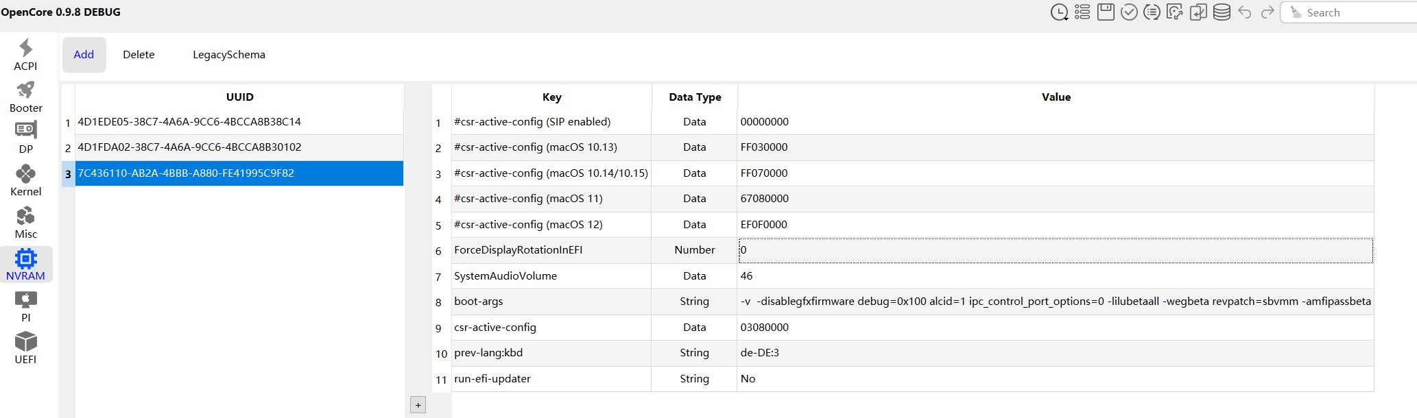Open the recent files clock icon
1417x418 pixels.
[1059, 12]
